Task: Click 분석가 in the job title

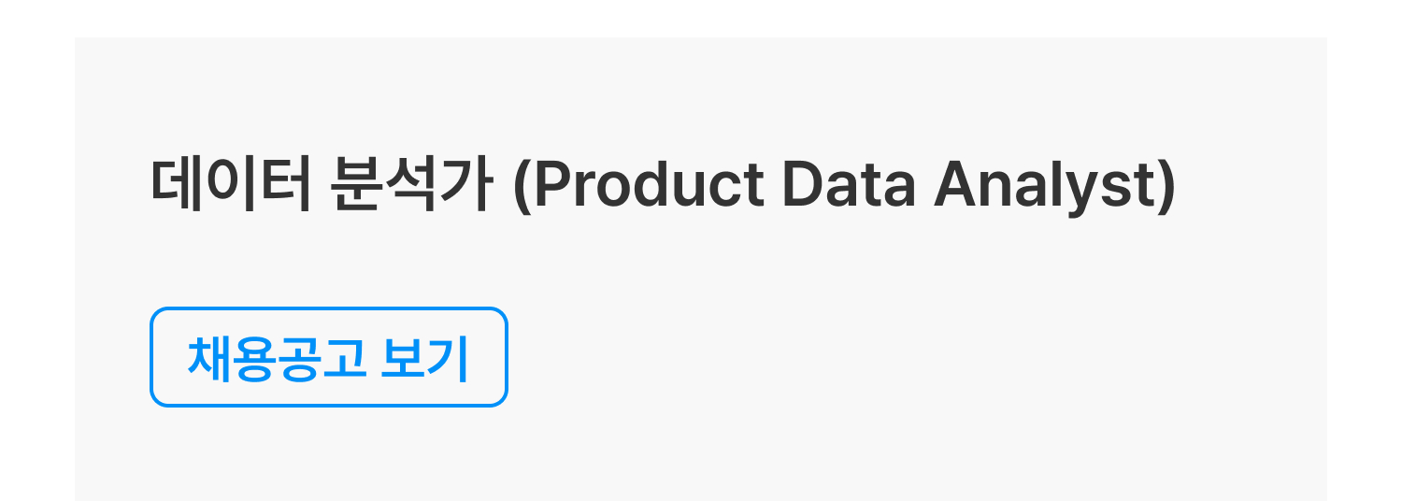Action: [x=409, y=186]
